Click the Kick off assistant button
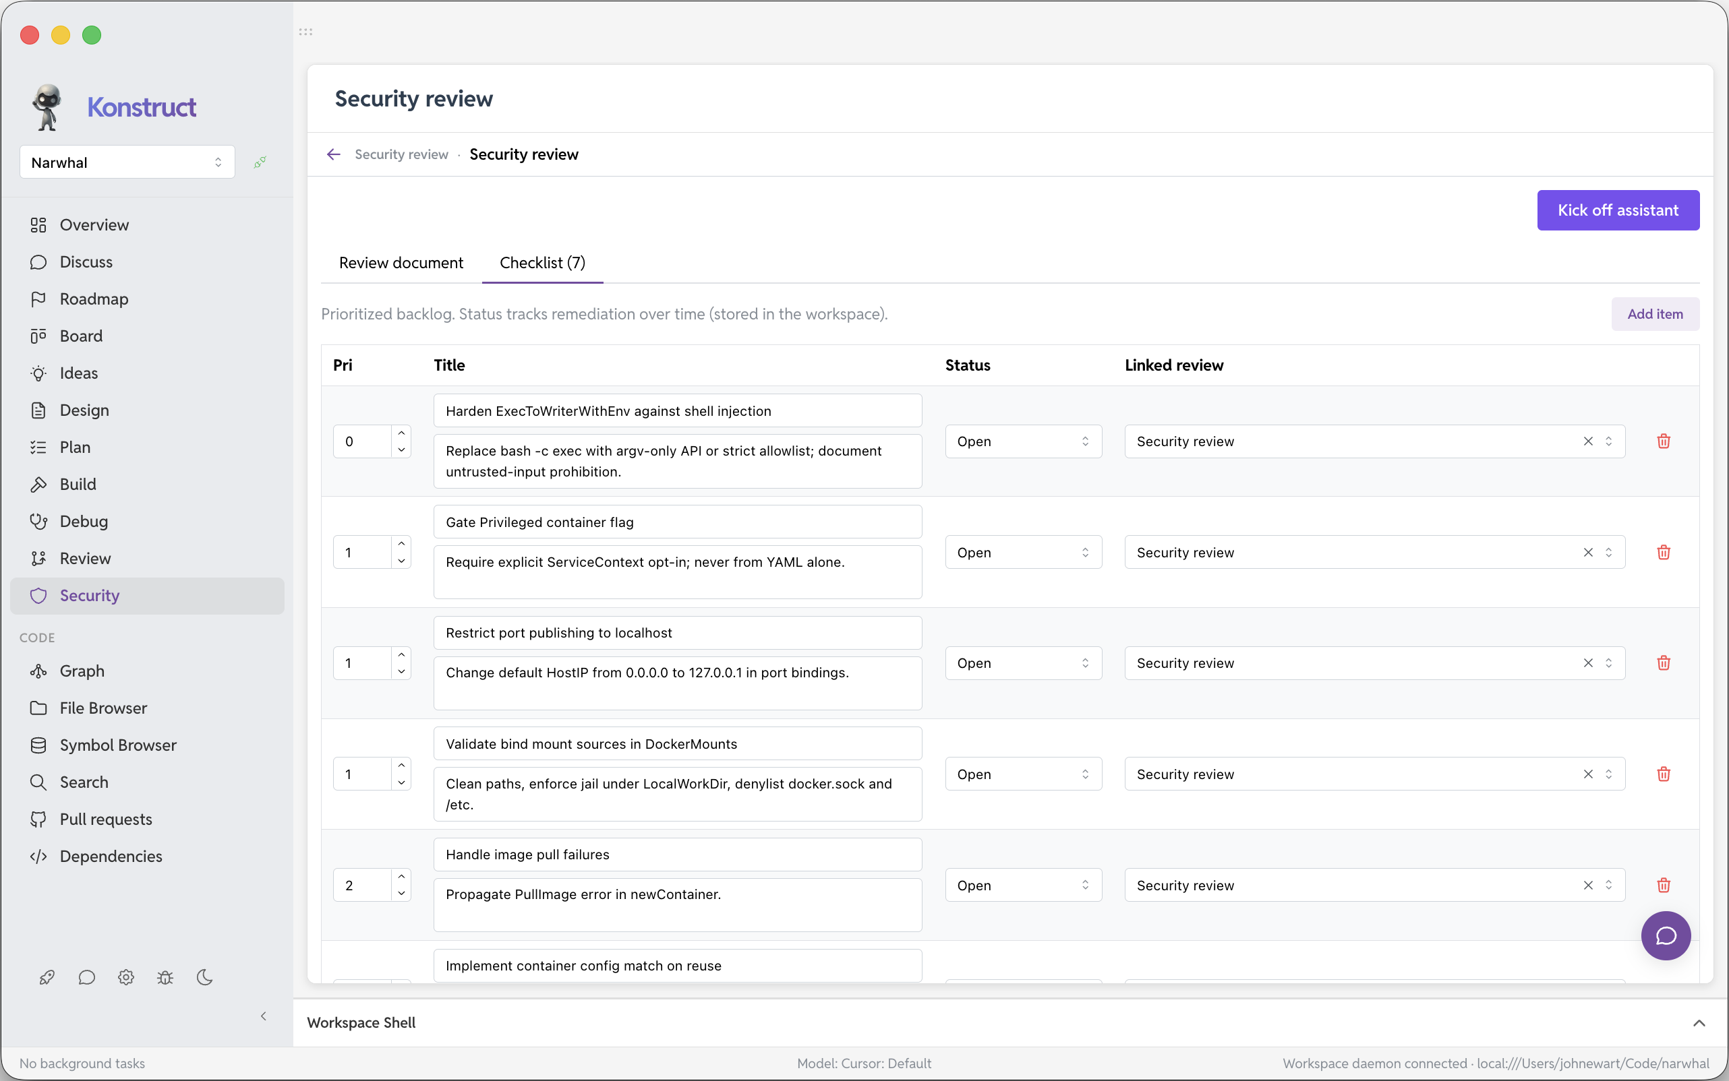Screen dimensions: 1729x1081 1618,210
